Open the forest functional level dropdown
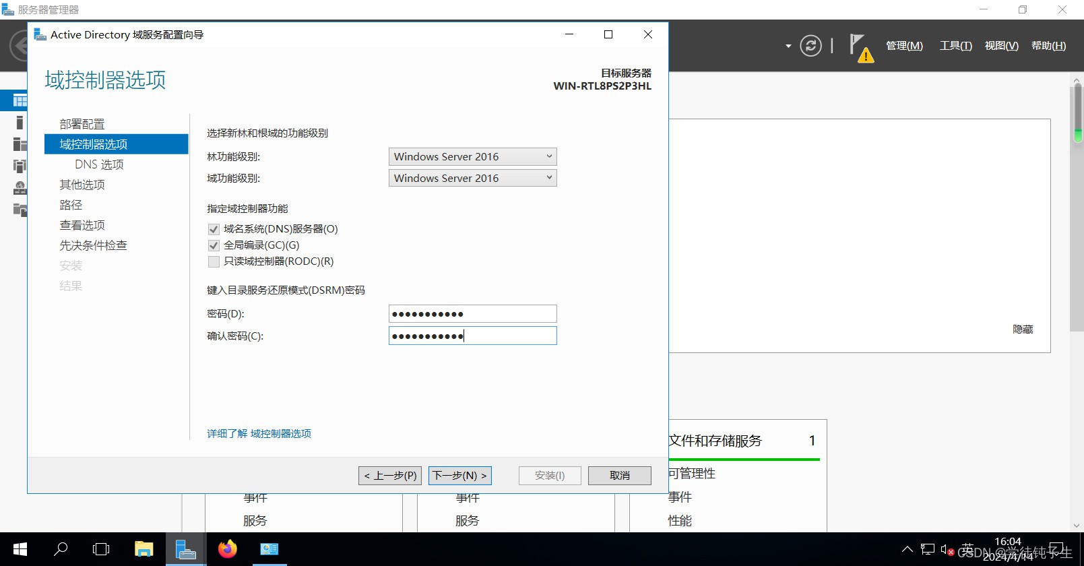The image size is (1084, 566). tap(473, 156)
